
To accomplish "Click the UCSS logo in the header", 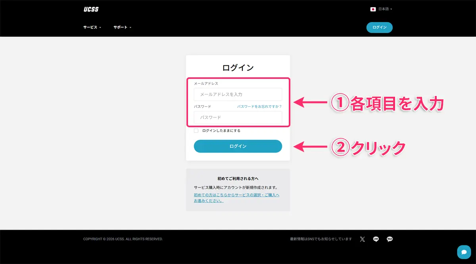I will coord(91,9).
